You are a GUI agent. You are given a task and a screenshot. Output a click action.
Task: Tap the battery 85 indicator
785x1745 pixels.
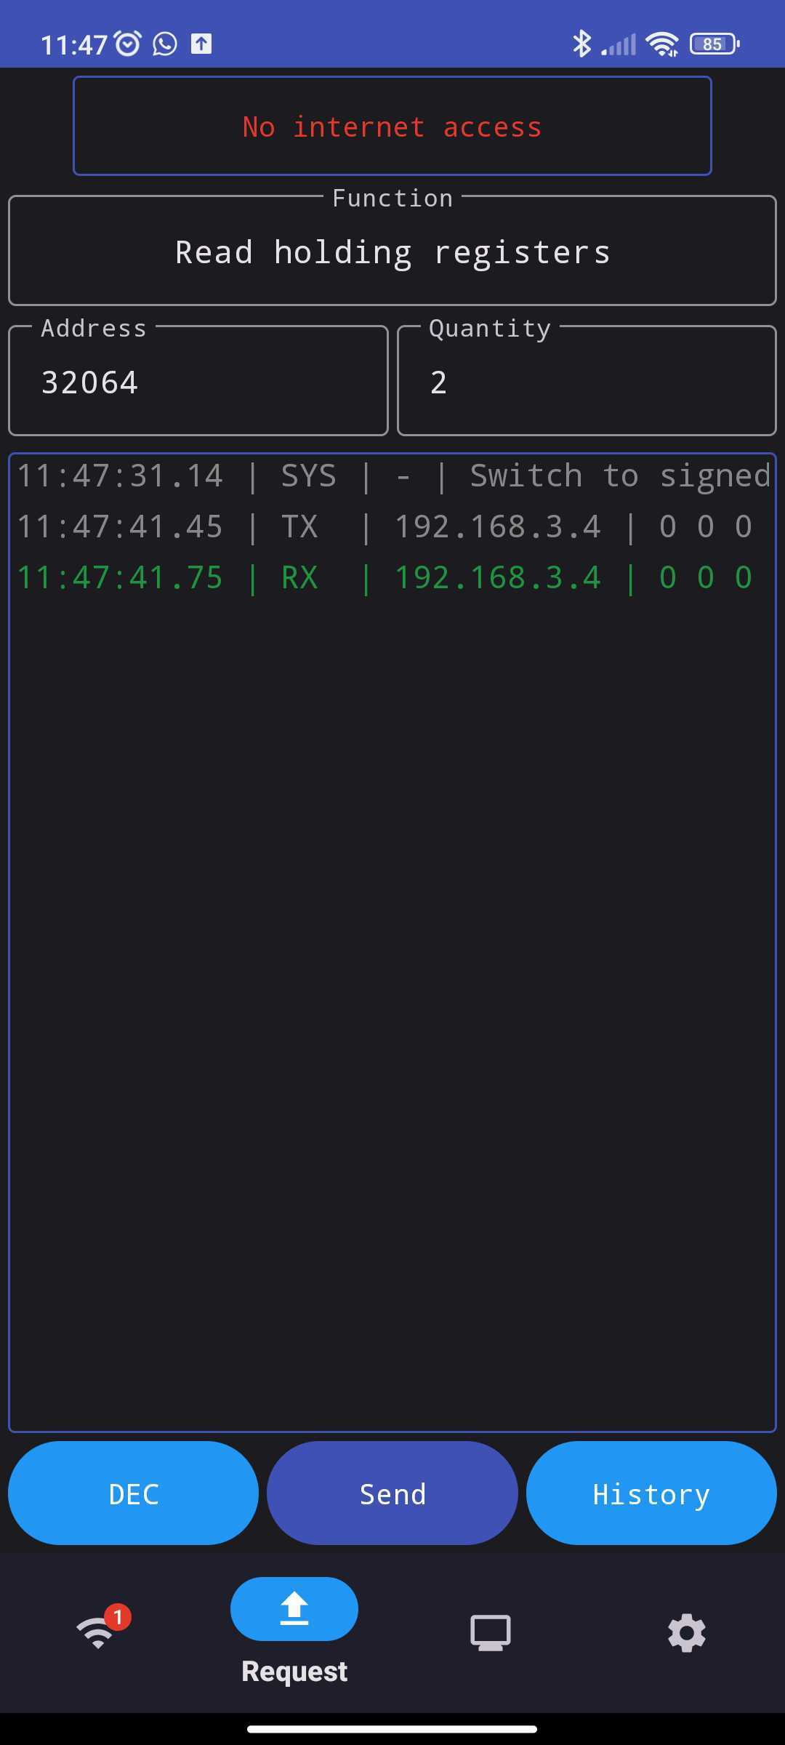point(714,44)
